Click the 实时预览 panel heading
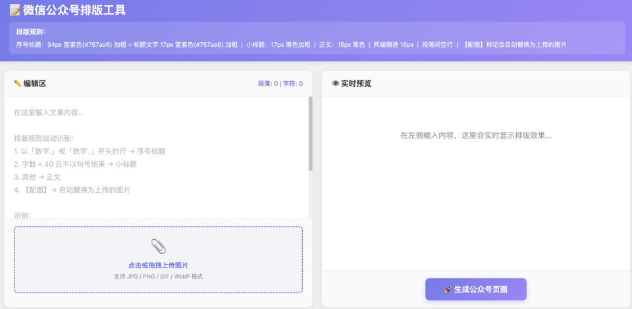 click(356, 84)
